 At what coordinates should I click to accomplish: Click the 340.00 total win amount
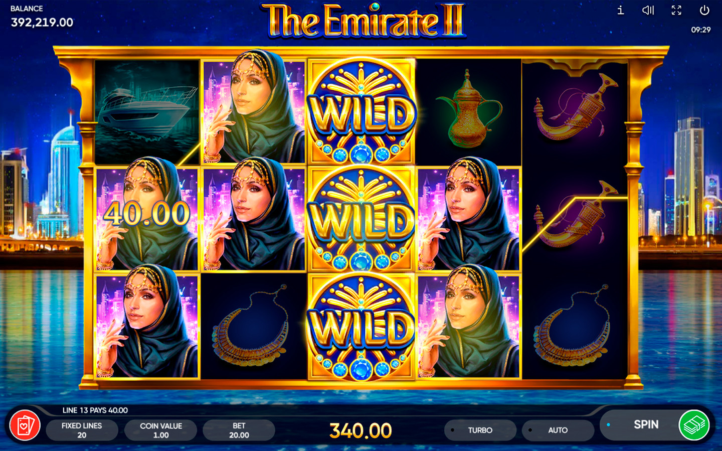click(360, 430)
